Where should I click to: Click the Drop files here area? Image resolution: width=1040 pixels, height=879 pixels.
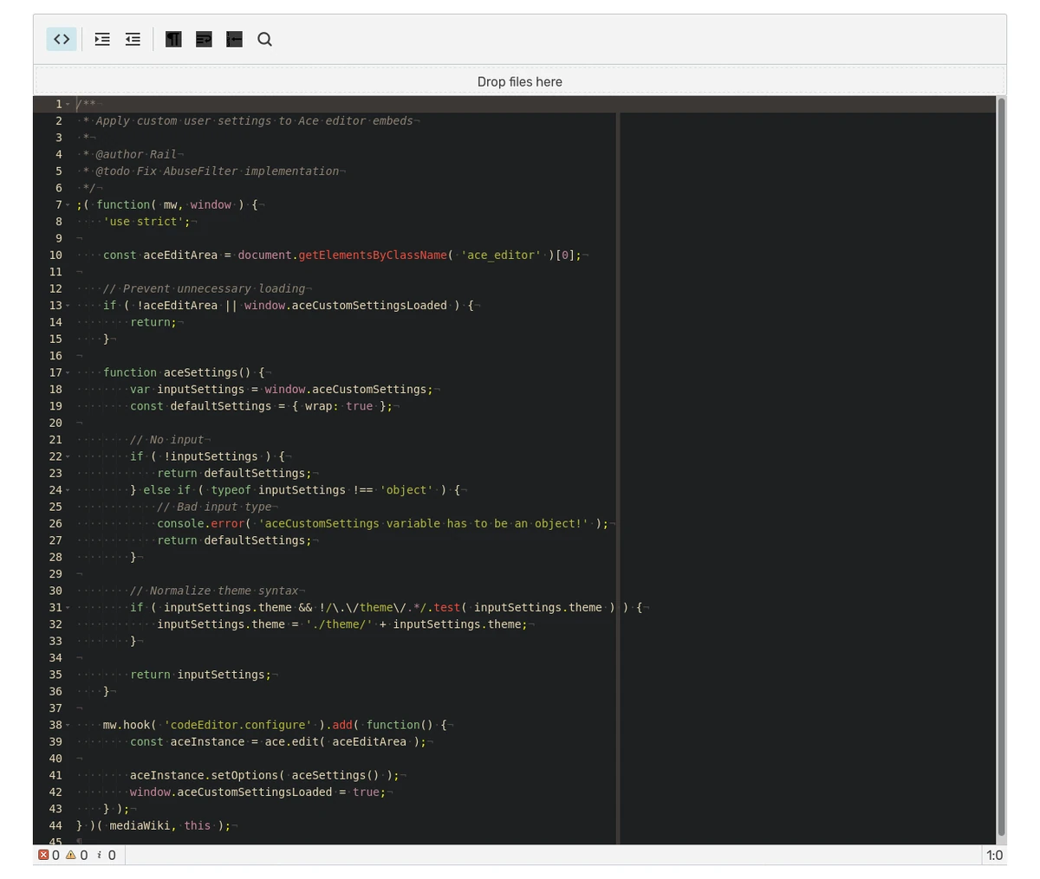coord(519,81)
